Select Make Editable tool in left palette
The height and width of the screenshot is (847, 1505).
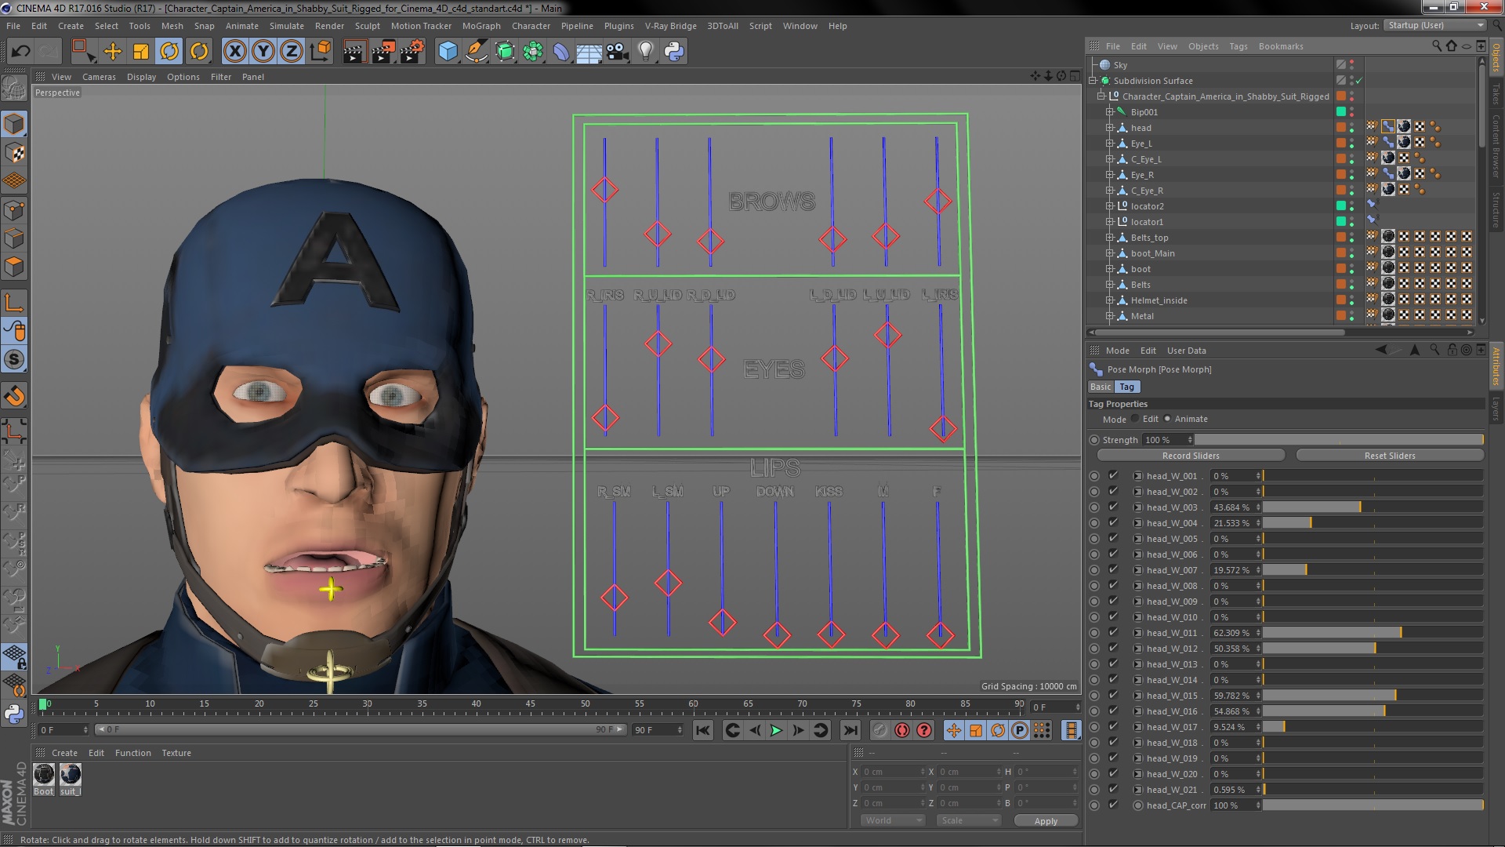(x=14, y=88)
